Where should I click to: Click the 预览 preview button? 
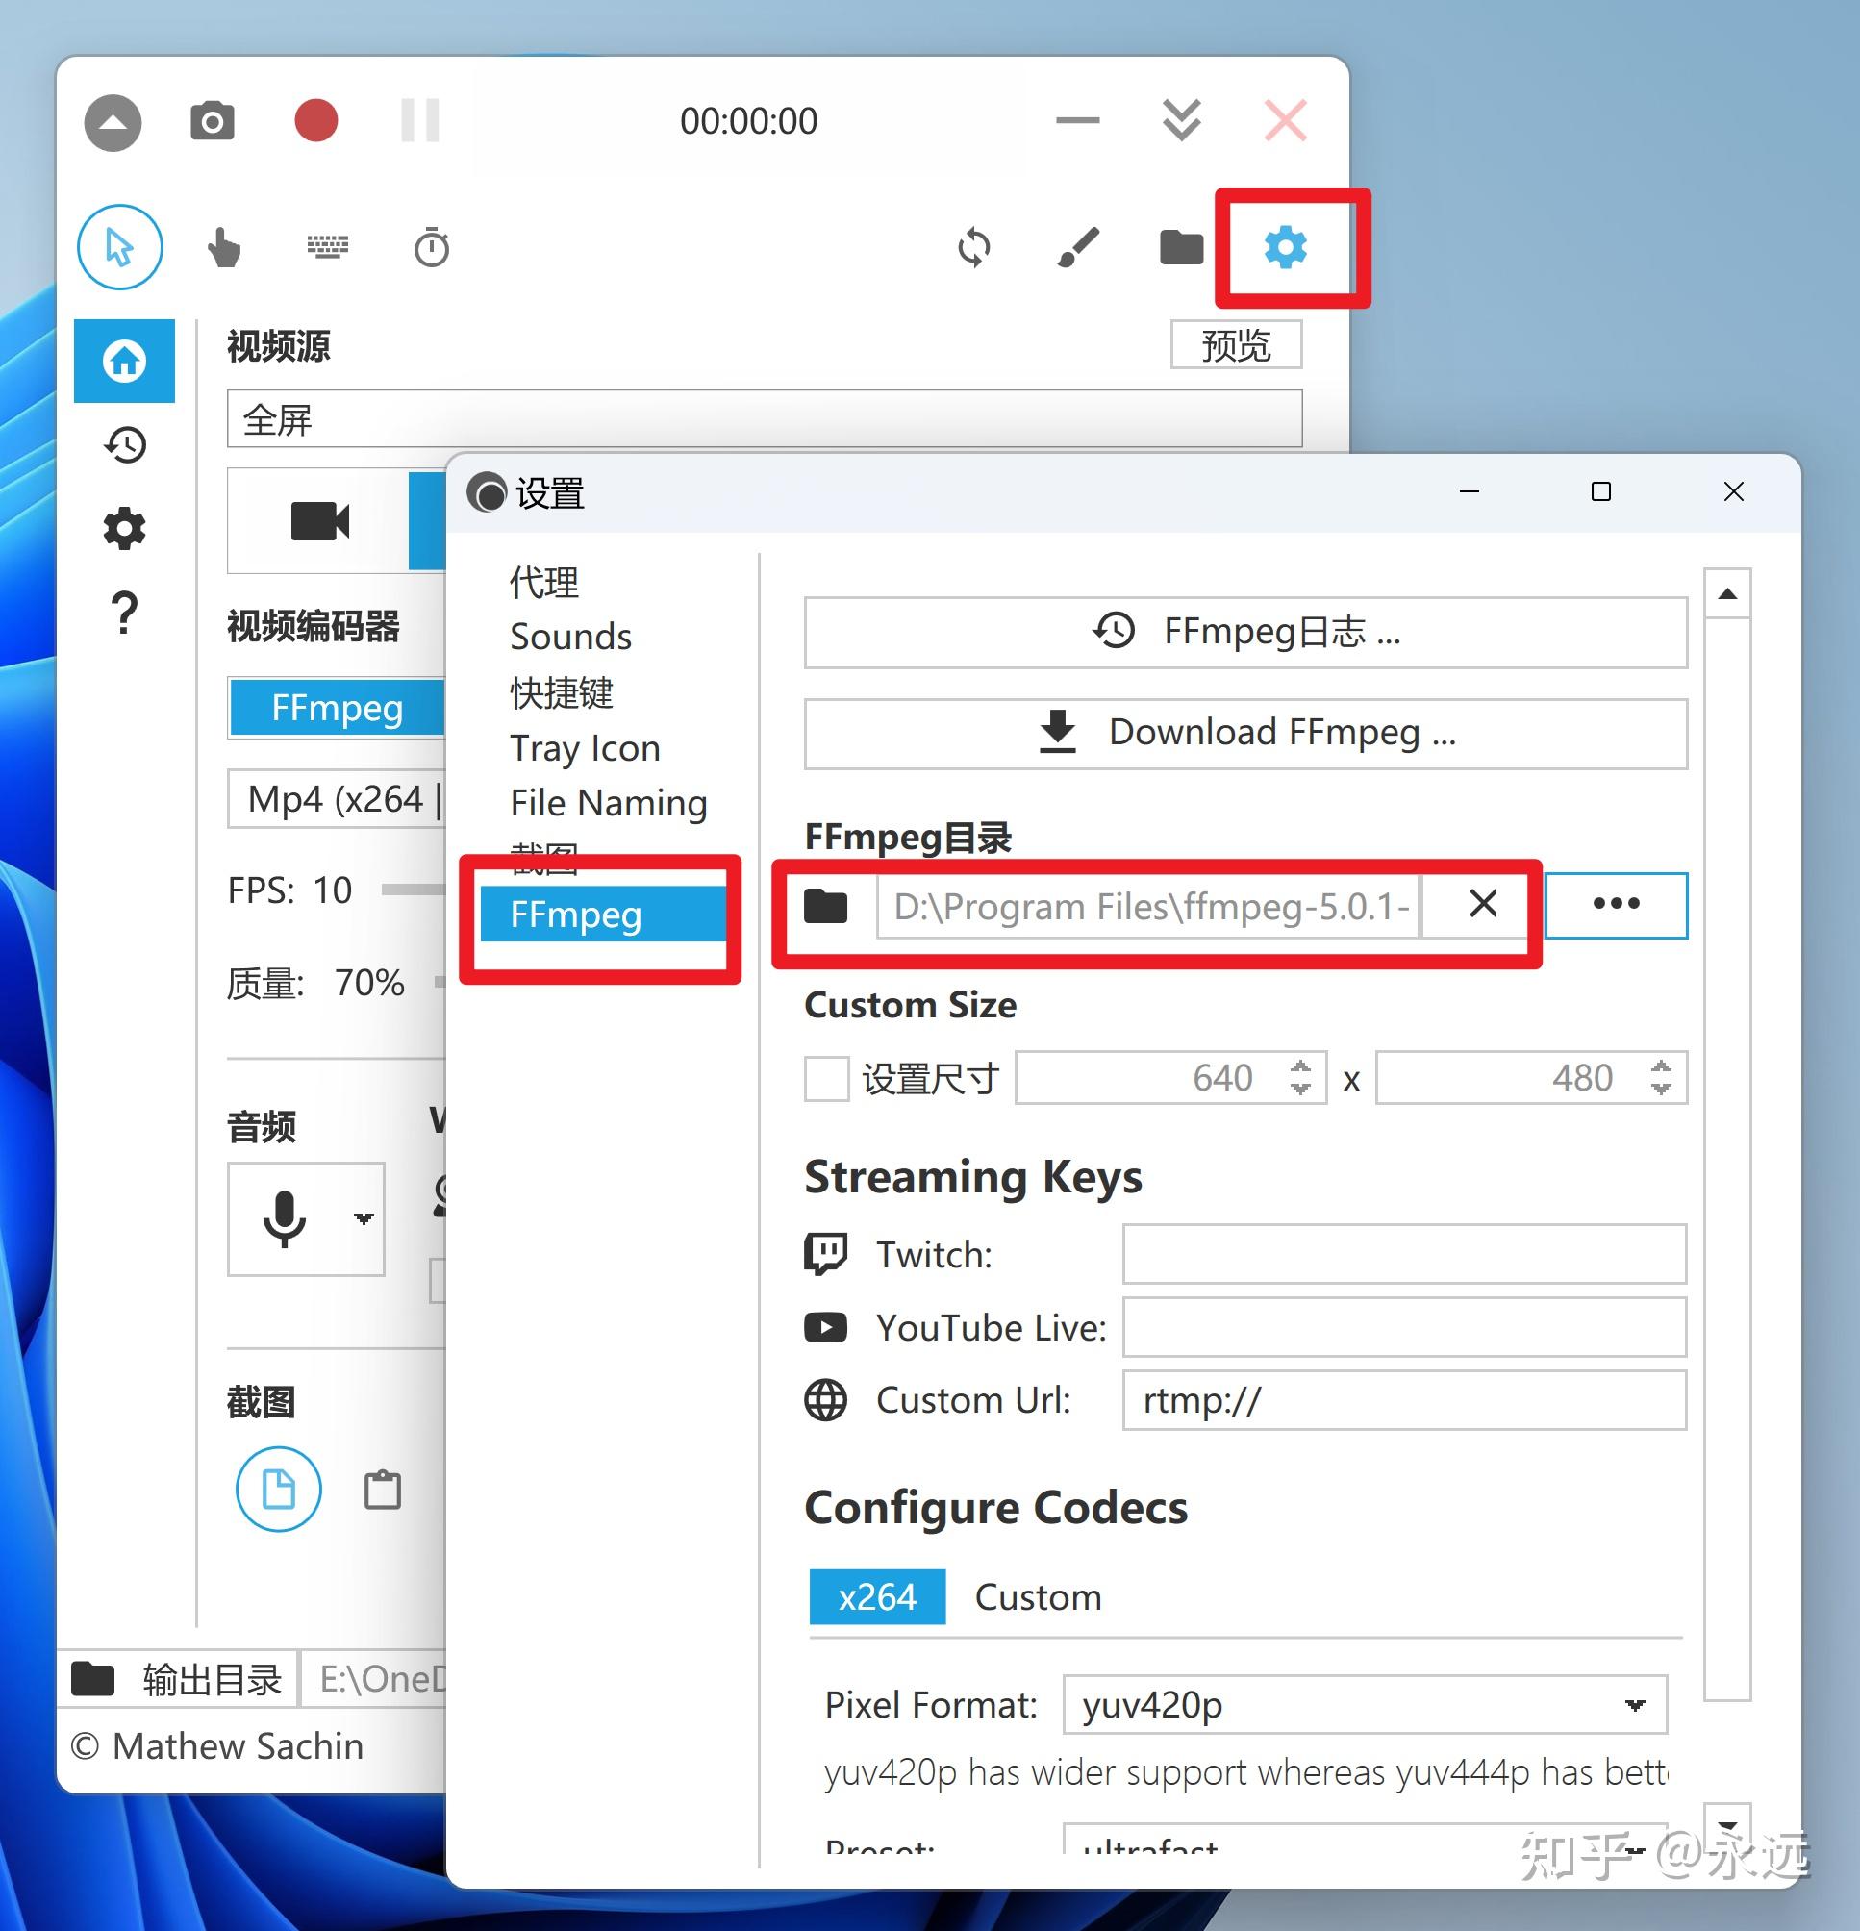click(1236, 345)
